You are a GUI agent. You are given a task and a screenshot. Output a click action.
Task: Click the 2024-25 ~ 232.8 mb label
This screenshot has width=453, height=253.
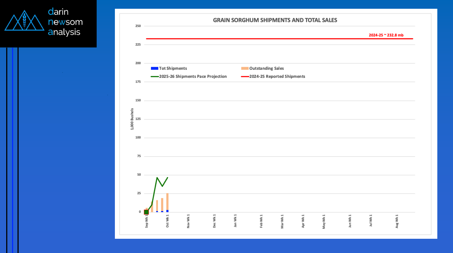tap(386, 35)
